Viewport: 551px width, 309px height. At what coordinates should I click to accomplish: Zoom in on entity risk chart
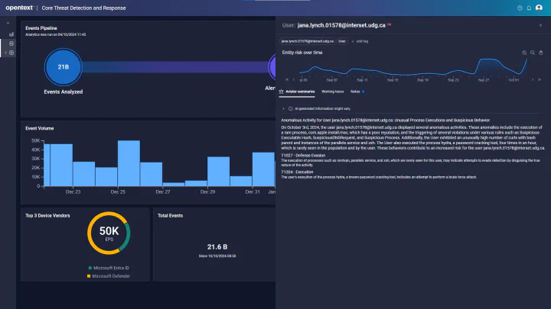click(x=524, y=53)
